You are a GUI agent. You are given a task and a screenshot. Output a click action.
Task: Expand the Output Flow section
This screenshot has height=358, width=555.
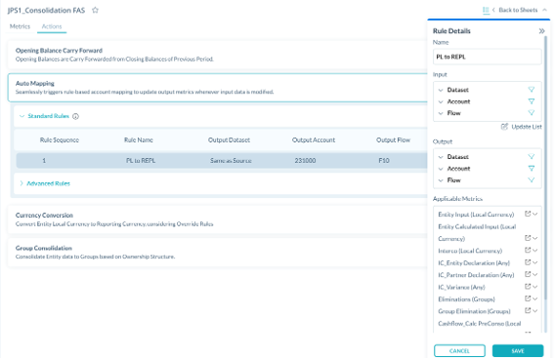coord(441,180)
